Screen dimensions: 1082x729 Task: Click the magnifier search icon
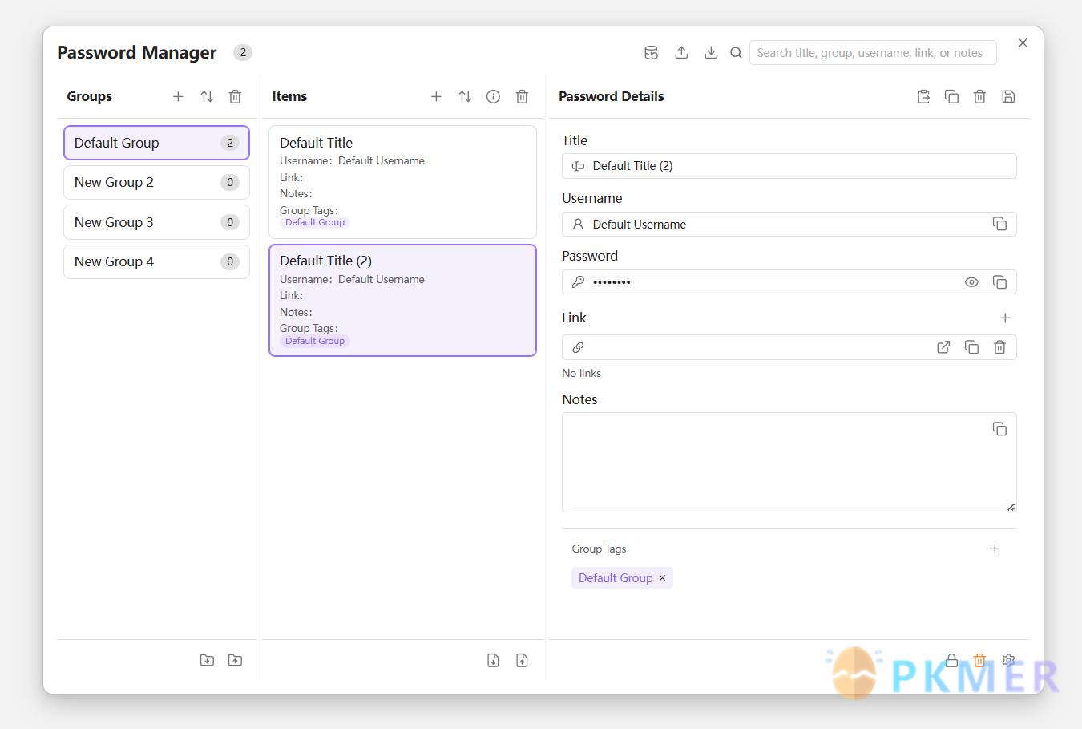pyautogui.click(x=736, y=53)
